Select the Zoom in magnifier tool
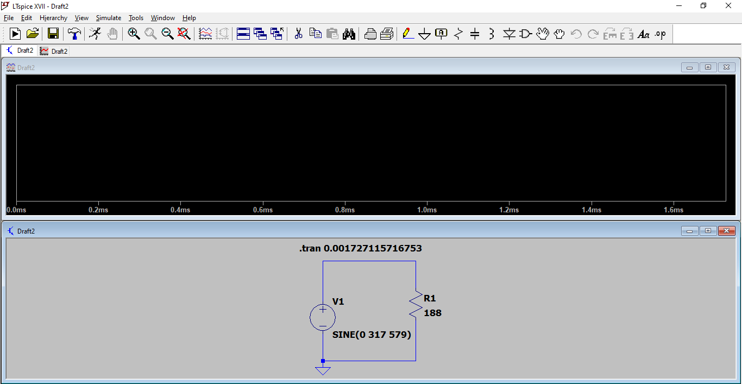Viewport: 742px width, 384px height. point(134,34)
